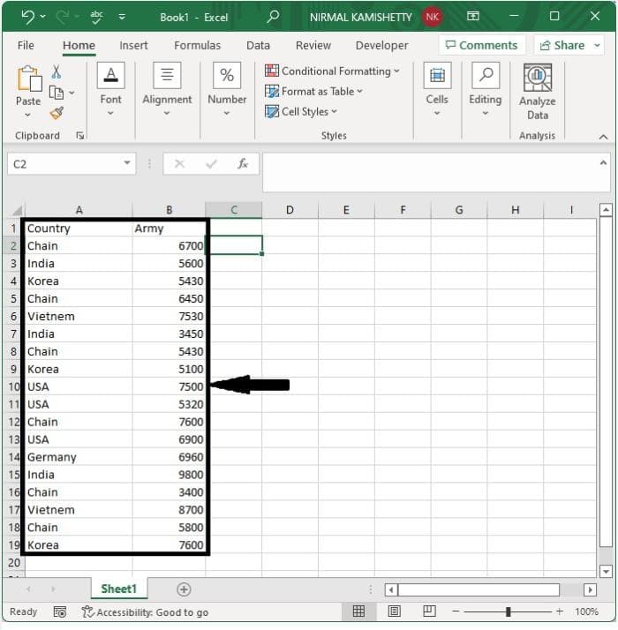
Task: Expand the Name Box dropdown arrow
Action: pos(127,163)
